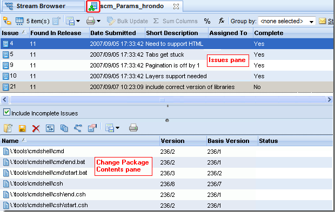Click the orange save icon in contents toolbar
This screenshot has height=212, width=335.
(22, 128)
